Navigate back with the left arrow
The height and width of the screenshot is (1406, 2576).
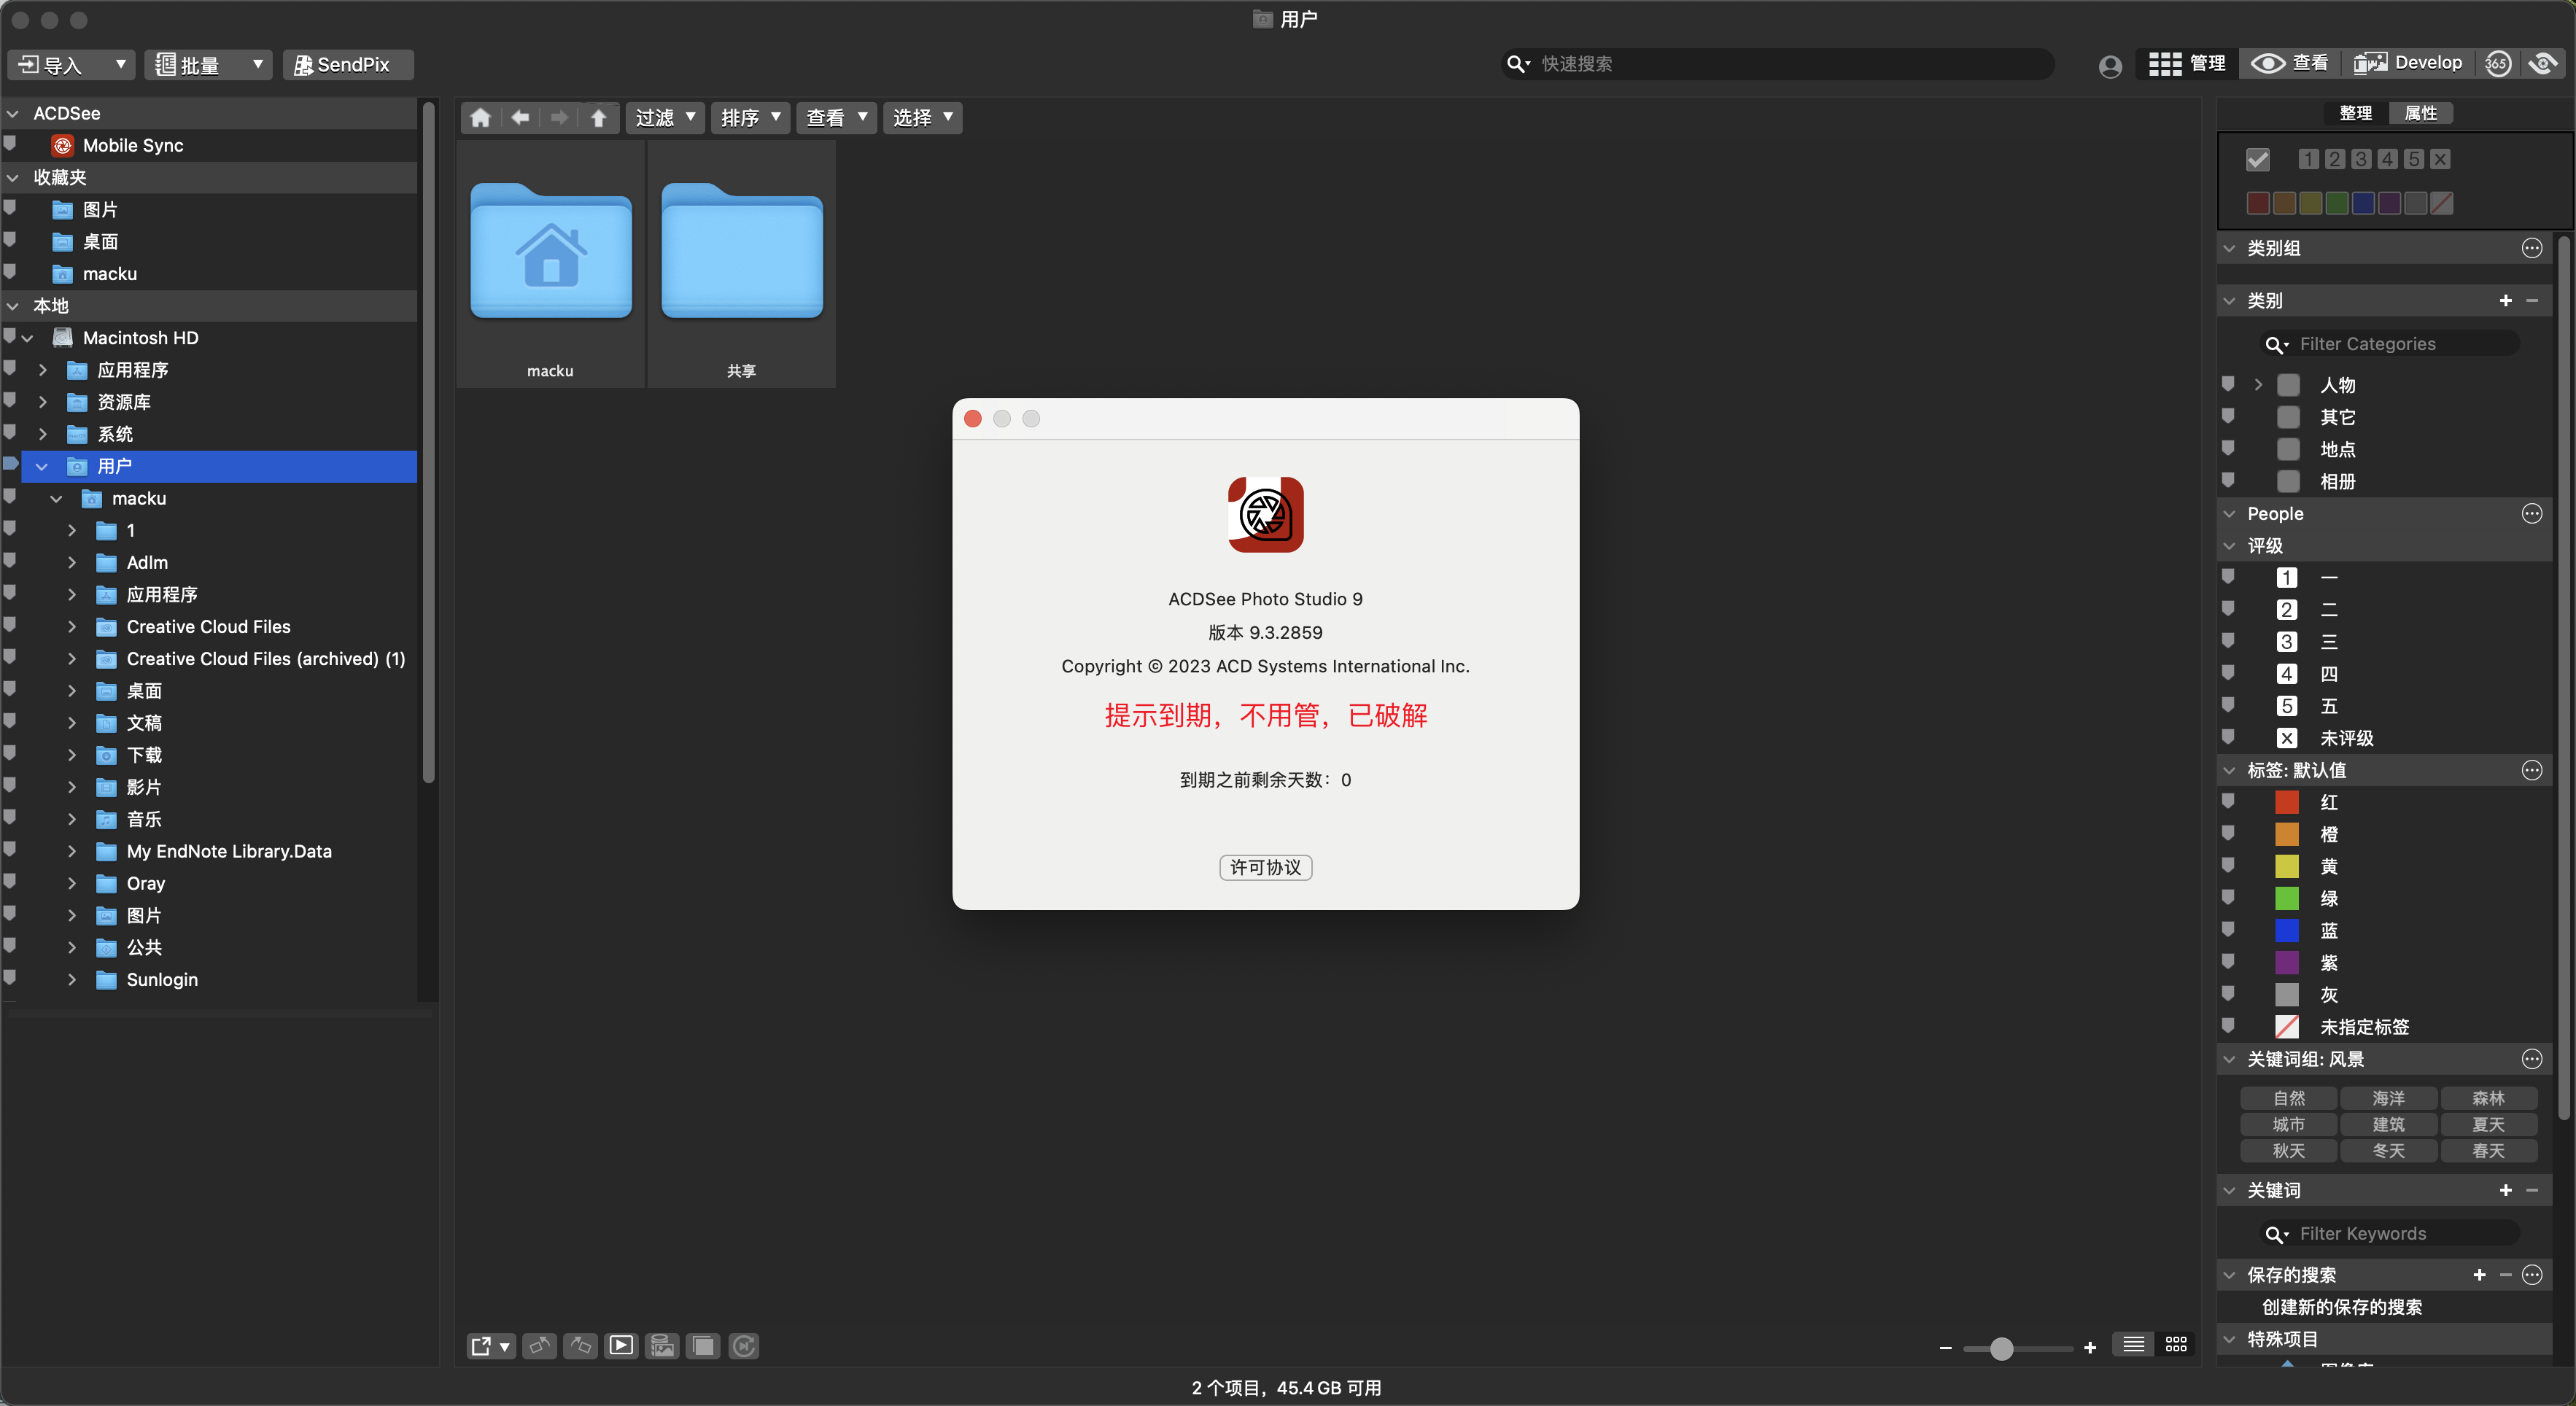pyautogui.click(x=520, y=118)
